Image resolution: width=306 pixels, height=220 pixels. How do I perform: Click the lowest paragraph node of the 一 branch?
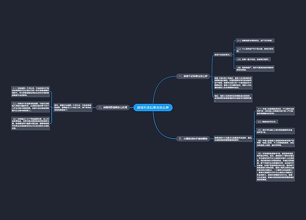[233, 98]
